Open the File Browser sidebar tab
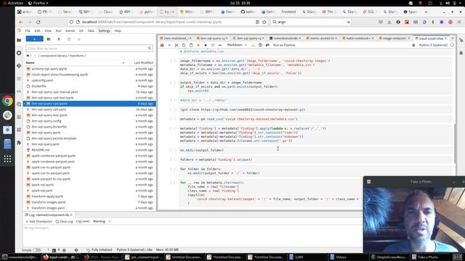 [19, 40]
